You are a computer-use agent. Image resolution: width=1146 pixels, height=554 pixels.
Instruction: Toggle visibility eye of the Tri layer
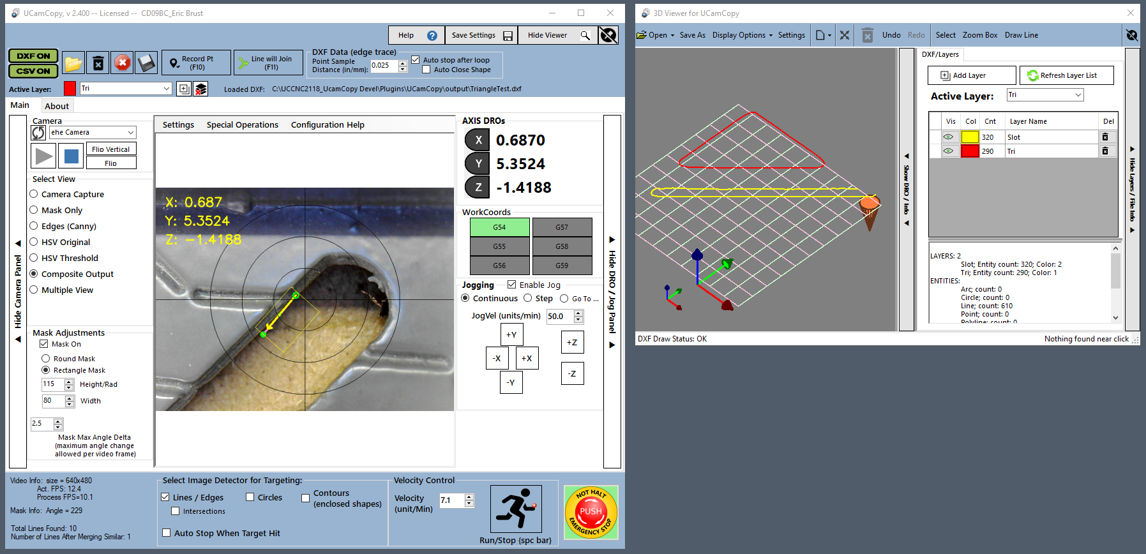949,151
